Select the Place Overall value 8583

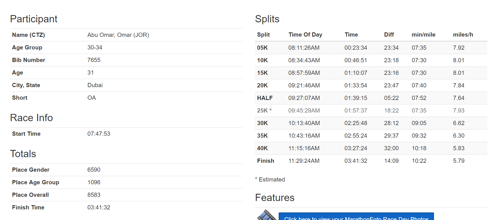pyautogui.click(x=94, y=195)
